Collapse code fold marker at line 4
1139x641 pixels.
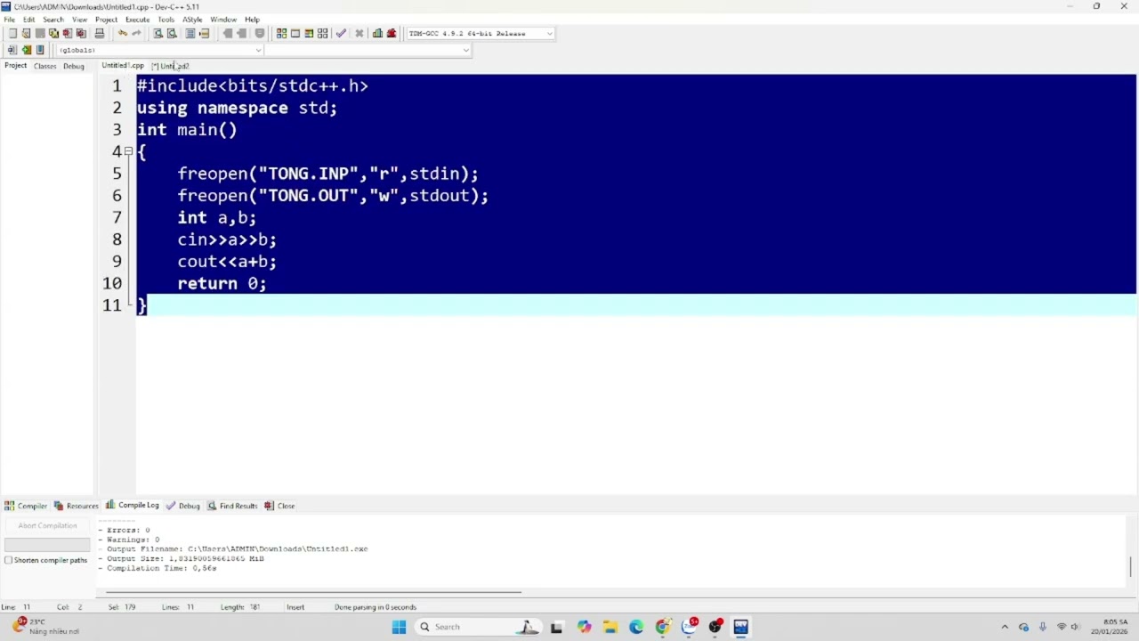click(128, 151)
